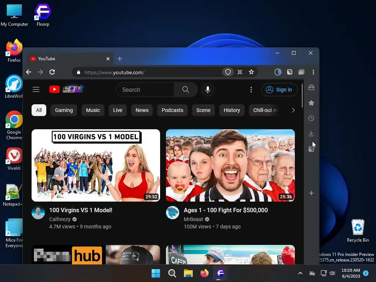
Task: Open the 100 Virgins VS 1 Model thumbnail
Action: (96, 166)
